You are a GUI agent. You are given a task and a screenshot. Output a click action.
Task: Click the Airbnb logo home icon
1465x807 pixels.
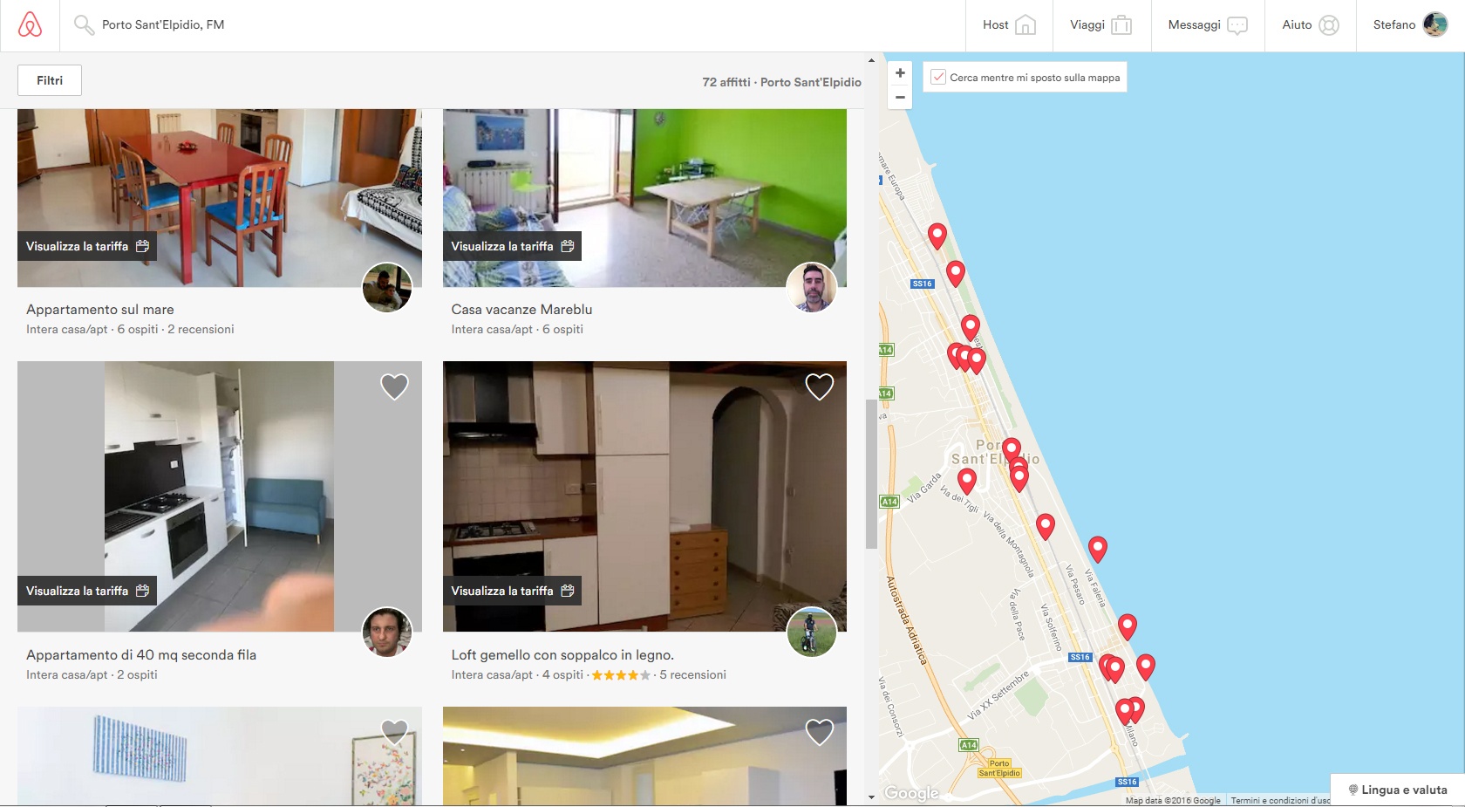(x=30, y=24)
